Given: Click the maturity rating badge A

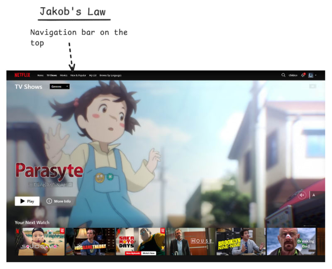Looking at the screenshot, I should 317,195.
